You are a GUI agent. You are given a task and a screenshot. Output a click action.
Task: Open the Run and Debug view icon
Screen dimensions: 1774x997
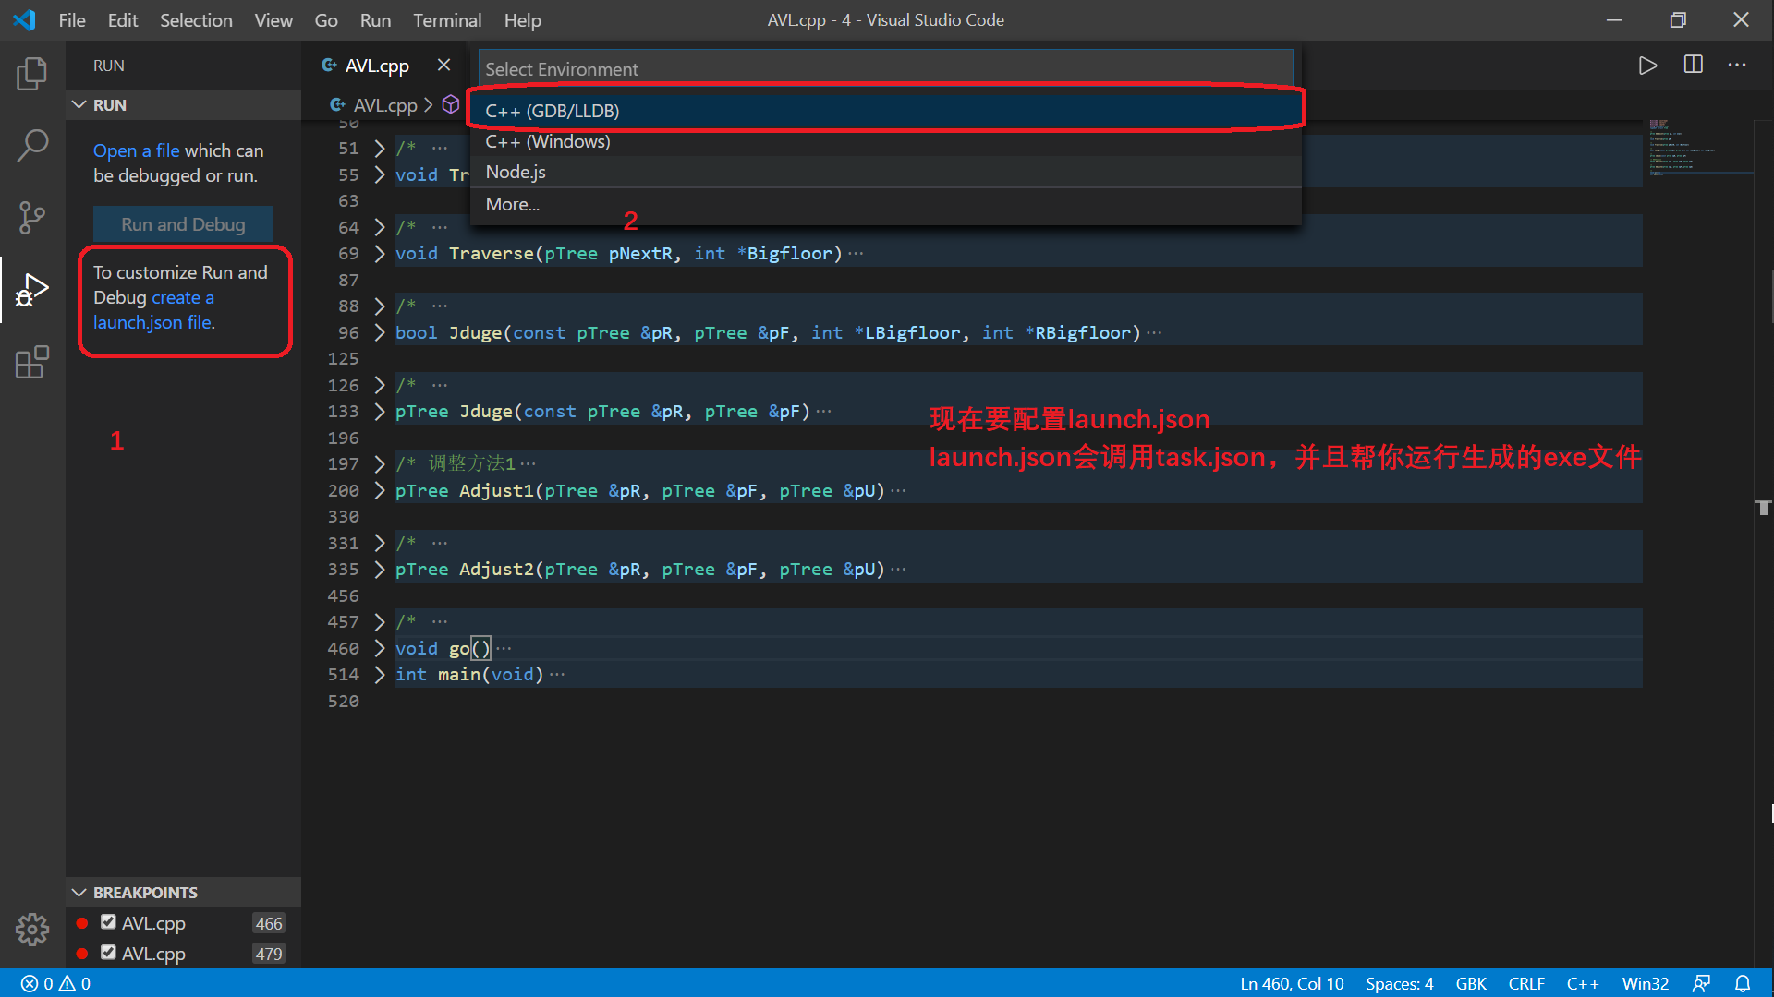click(32, 290)
